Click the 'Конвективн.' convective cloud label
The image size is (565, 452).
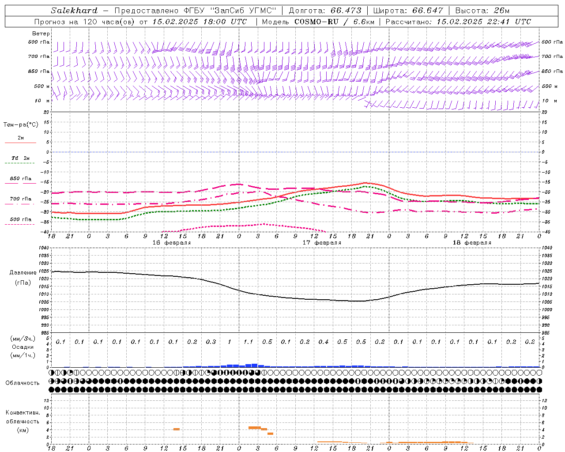(23, 413)
